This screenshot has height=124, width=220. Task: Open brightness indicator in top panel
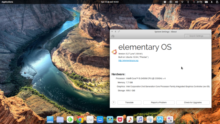(x=170, y=2)
